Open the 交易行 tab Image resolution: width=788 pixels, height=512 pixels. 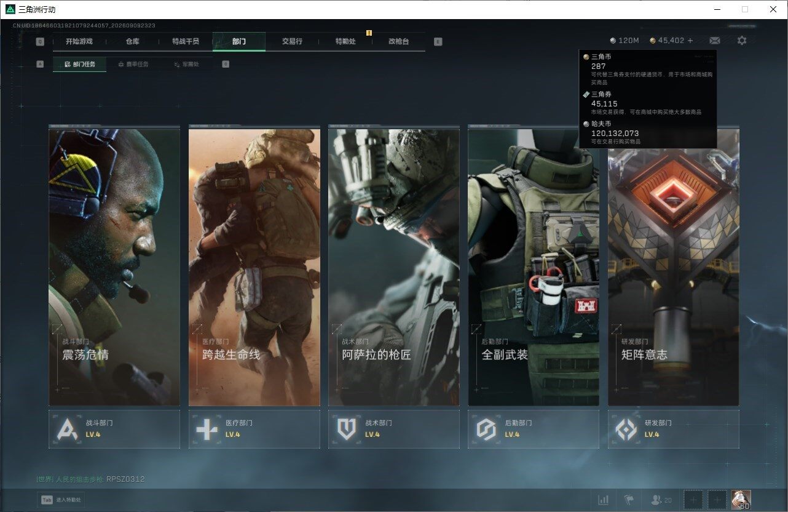click(292, 41)
